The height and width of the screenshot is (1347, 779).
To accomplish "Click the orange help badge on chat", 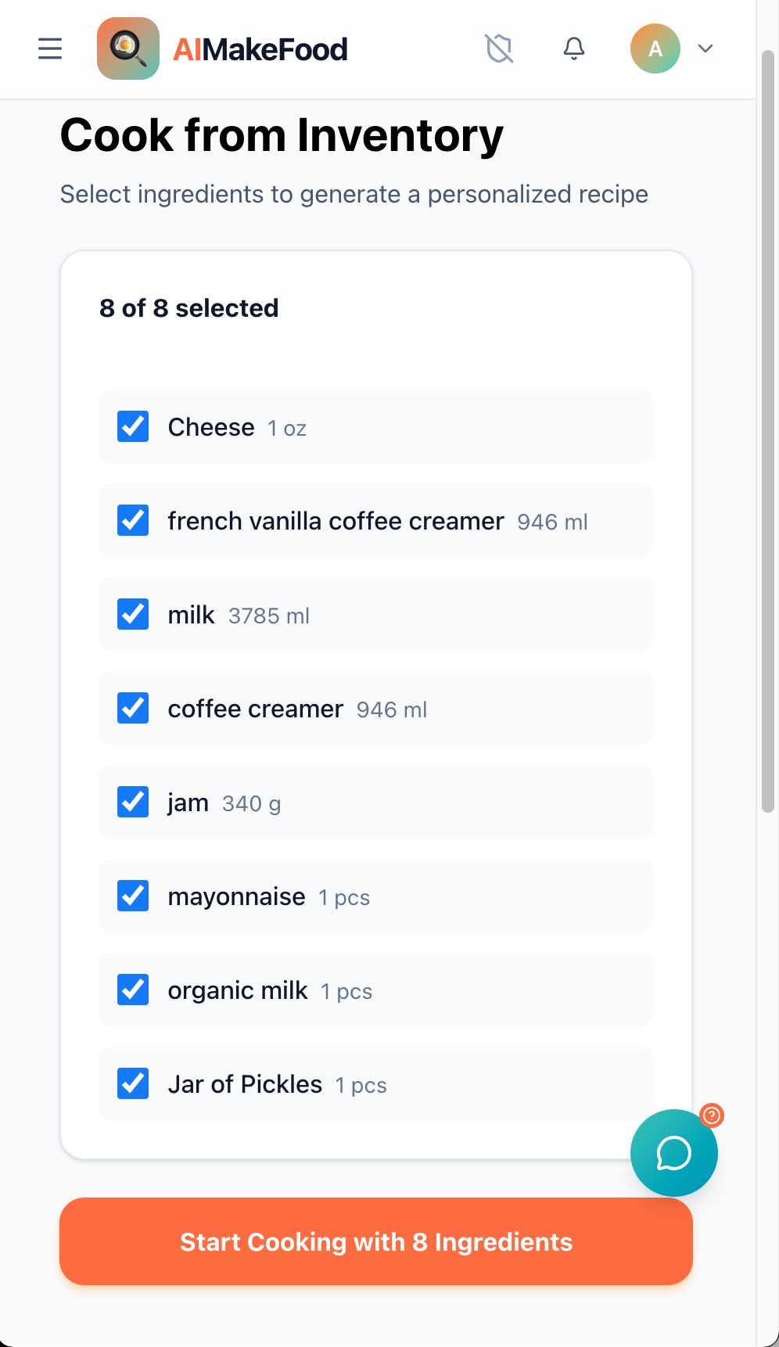I will (x=712, y=1115).
